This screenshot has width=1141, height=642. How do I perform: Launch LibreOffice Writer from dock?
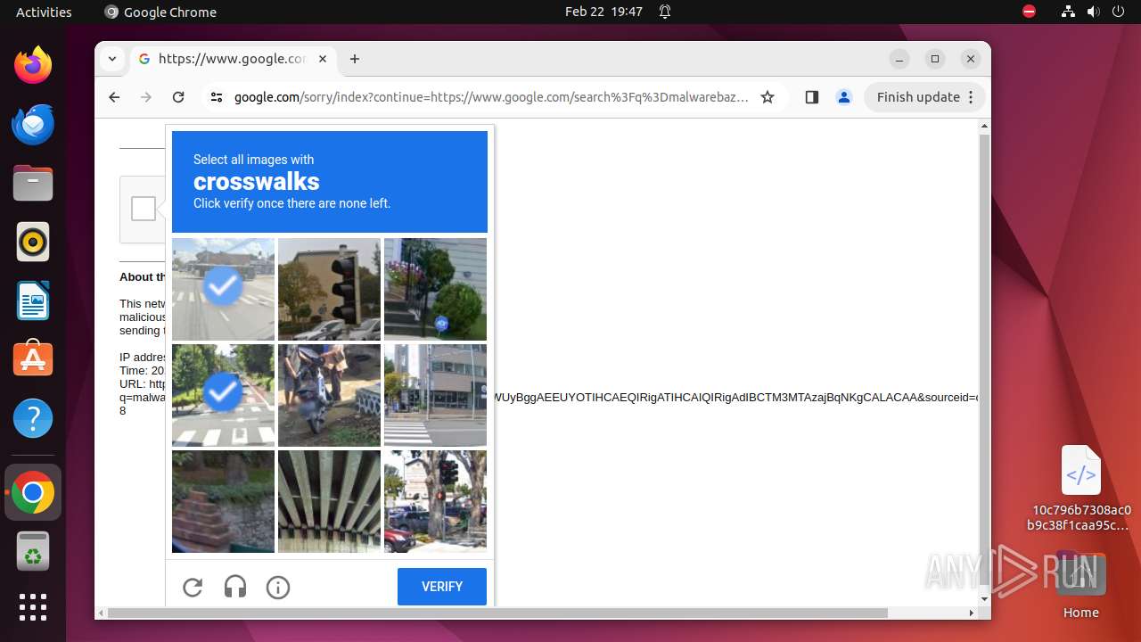coord(33,300)
